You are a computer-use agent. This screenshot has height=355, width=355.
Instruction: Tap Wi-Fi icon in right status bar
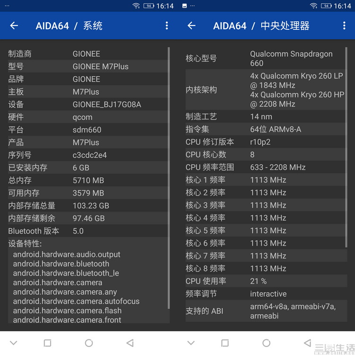click(313, 6)
